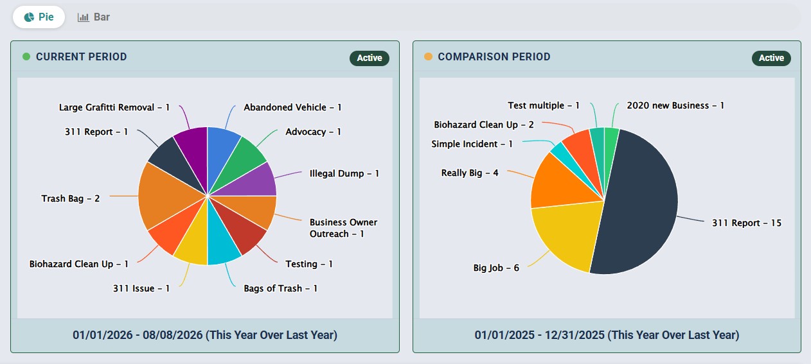This screenshot has height=364, width=811.
Task: Click the bar chart icon on Bar tab
Action: click(83, 17)
